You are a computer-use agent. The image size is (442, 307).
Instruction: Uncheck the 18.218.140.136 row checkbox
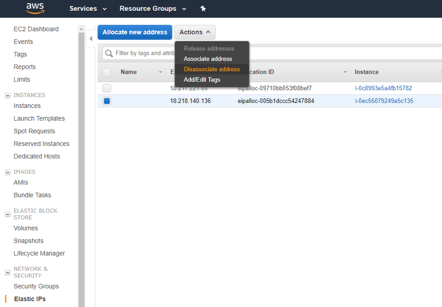[107, 101]
